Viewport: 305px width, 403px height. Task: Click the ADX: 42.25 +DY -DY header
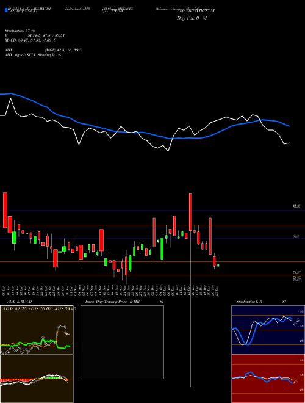point(39,309)
